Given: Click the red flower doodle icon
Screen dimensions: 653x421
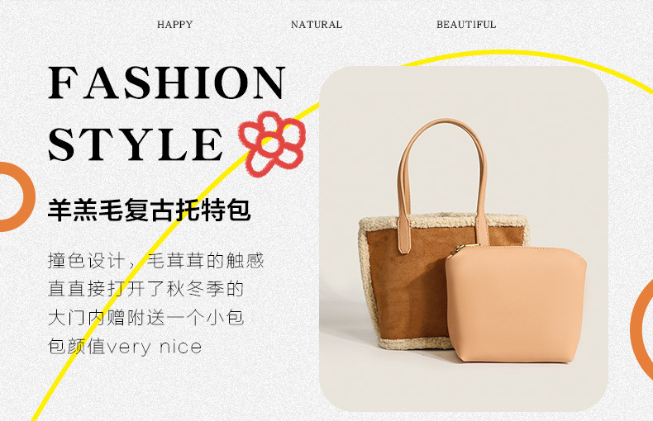Looking at the screenshot, I should [x=272, y=144].
